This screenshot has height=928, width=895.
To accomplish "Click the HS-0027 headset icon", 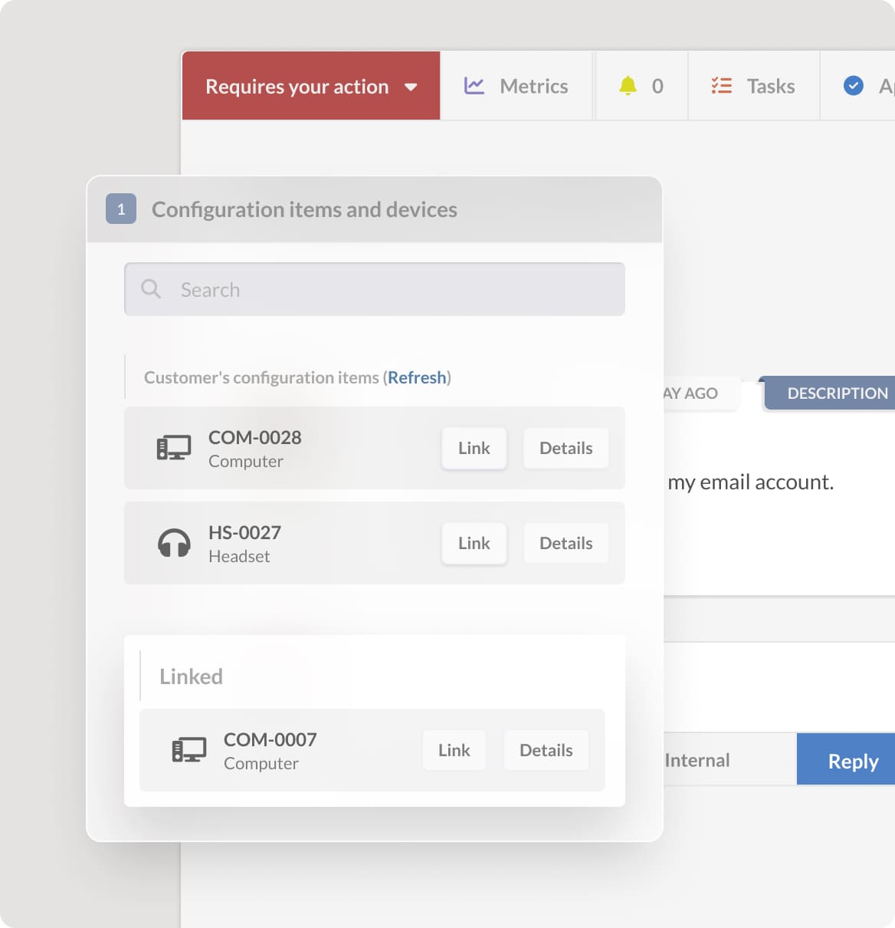I will click(174, 543).
